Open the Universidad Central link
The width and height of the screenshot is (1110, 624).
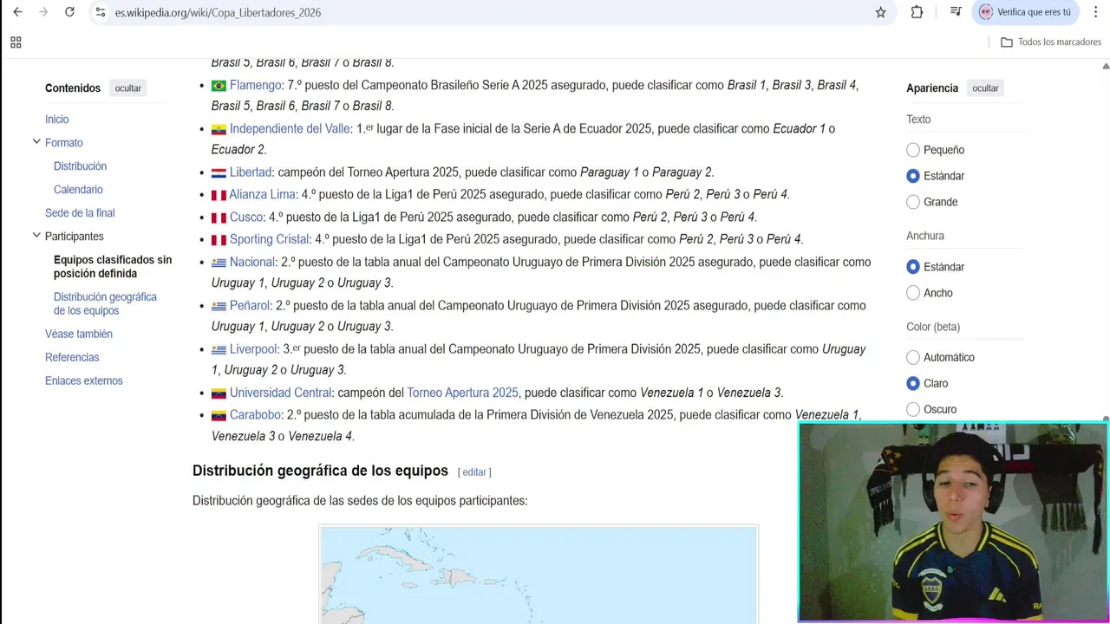click(281, 393)
